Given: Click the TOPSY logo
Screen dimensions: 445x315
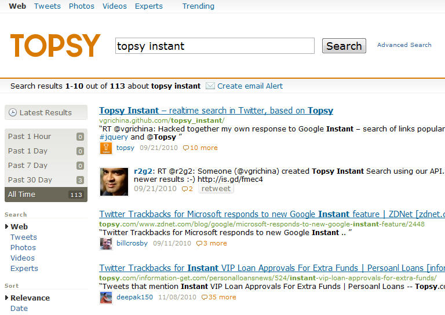Looking at the screenshot, I should (x=56, y=45).
